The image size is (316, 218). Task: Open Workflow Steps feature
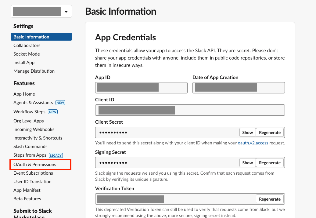coord(29,112)
